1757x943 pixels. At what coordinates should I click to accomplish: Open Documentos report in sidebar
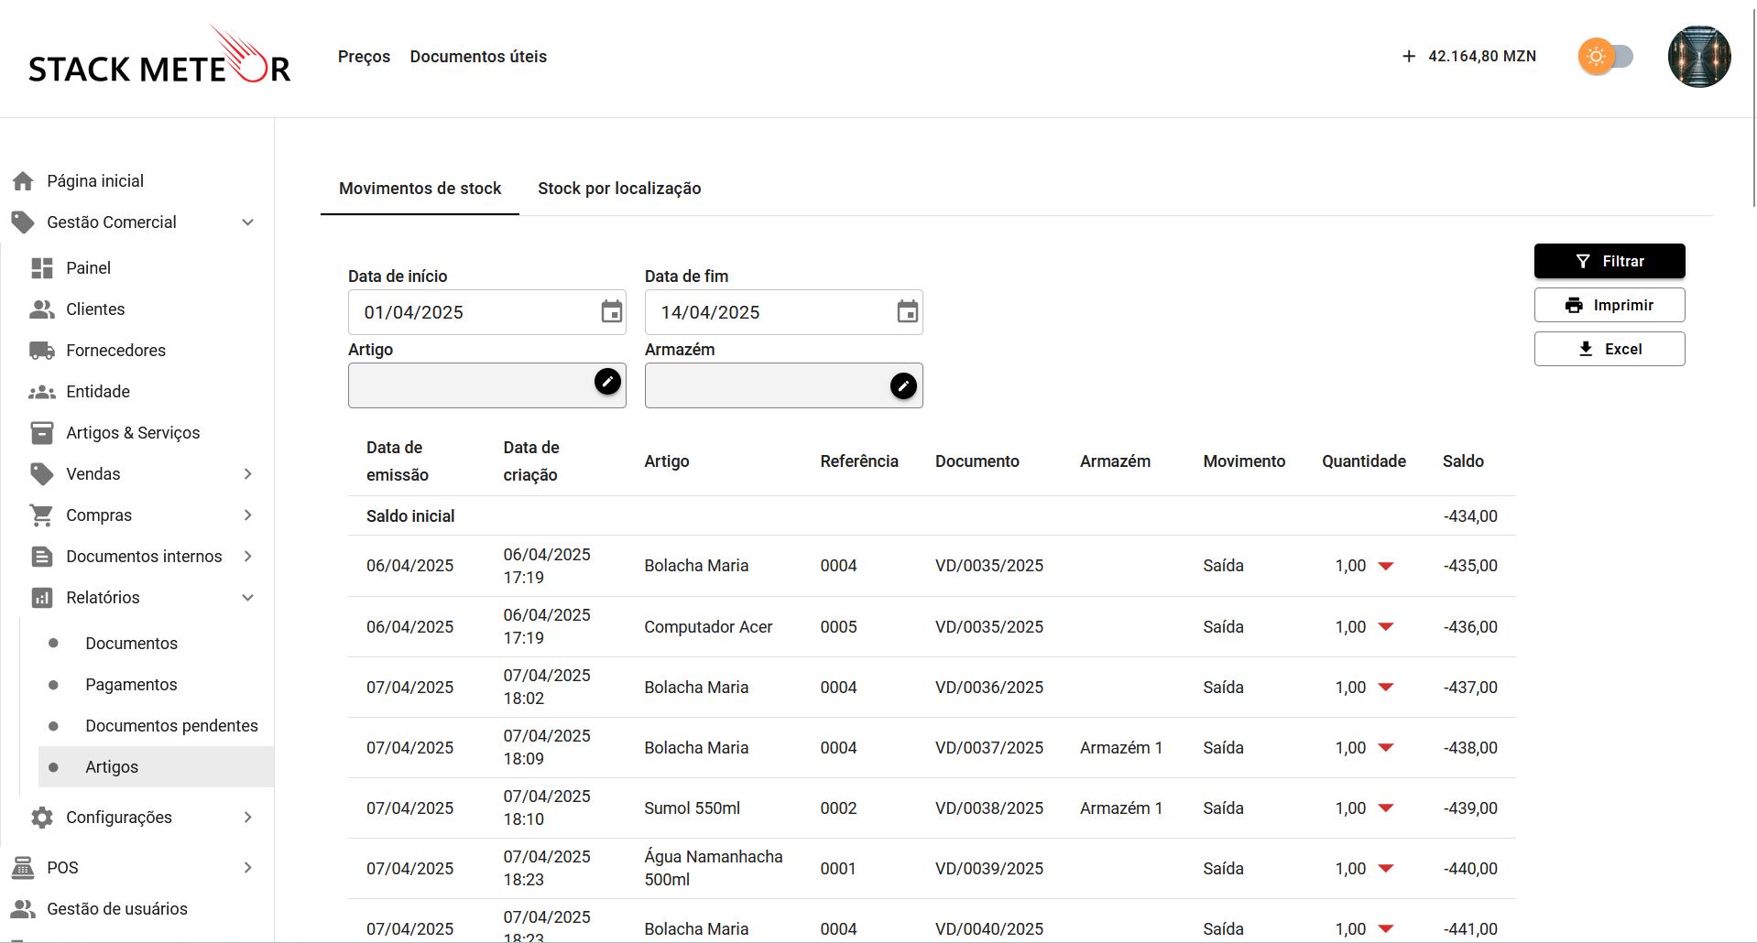pyautogui.click(x=131, y=644)
